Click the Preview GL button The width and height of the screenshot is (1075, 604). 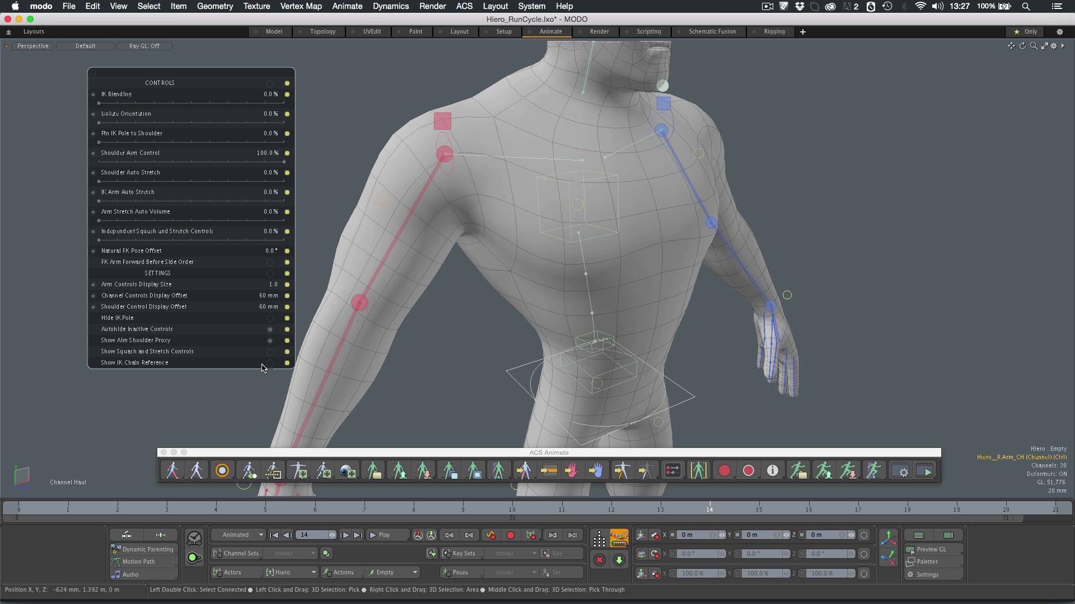[x=933, y=550]
